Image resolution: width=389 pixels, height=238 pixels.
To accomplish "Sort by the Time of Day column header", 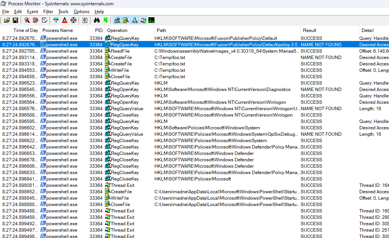I will pyautogui.click(x=20, y=30).
